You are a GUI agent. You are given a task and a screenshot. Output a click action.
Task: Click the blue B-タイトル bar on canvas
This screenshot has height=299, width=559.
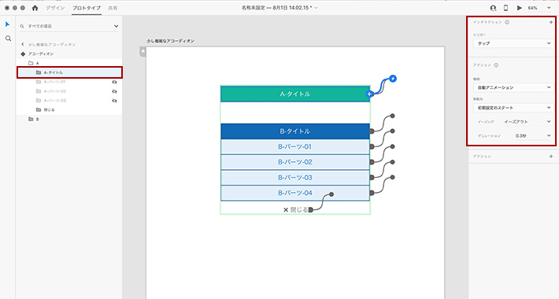(295, 131)
